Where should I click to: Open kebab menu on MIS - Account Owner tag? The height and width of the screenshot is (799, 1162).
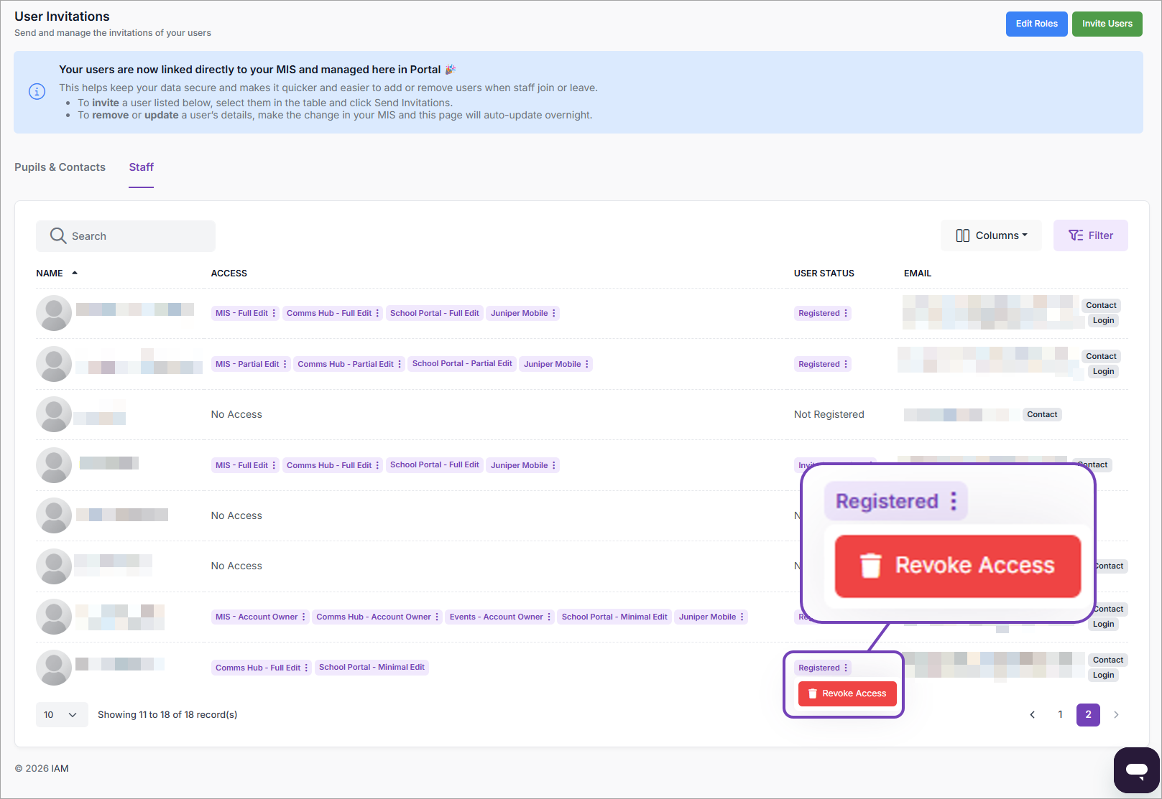pos(304,617)
